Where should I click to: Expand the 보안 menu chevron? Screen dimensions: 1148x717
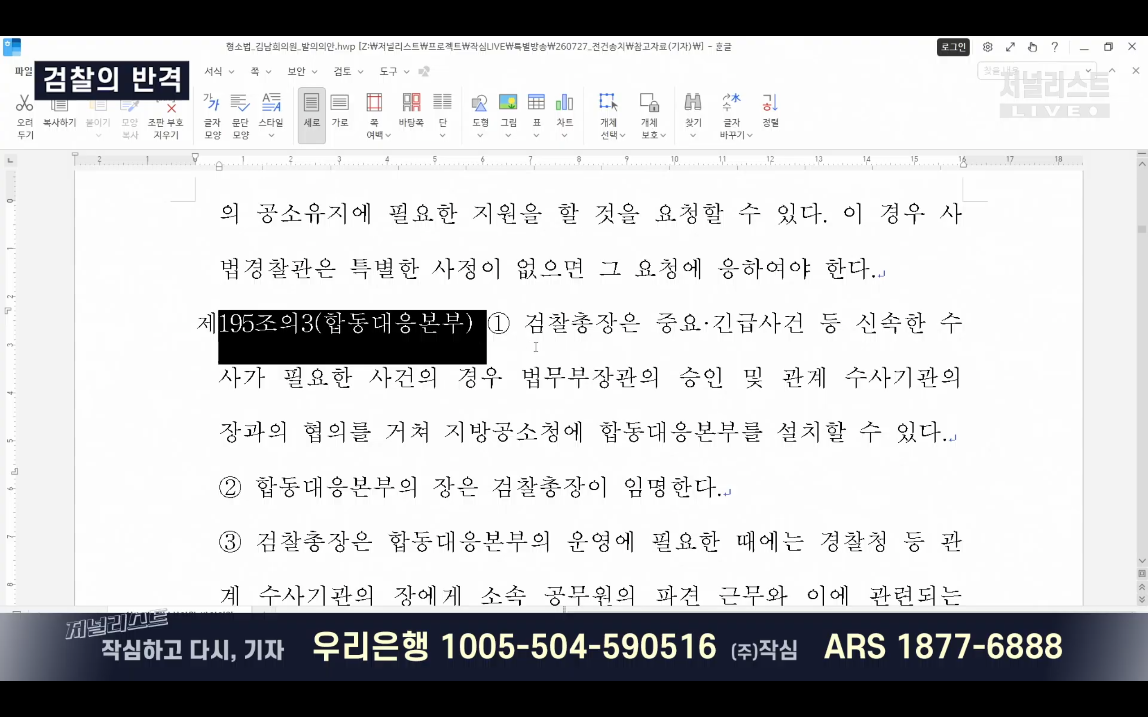pos(314,72)
